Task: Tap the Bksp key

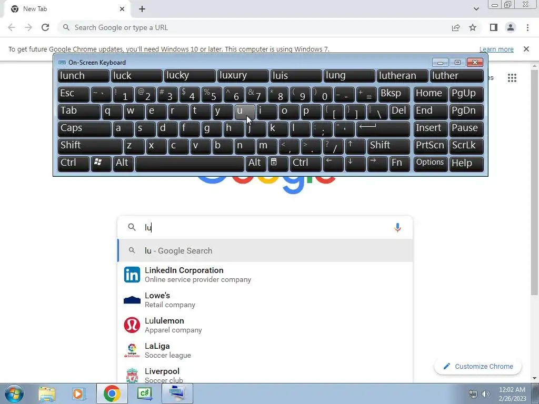Action: pos(394,94)
